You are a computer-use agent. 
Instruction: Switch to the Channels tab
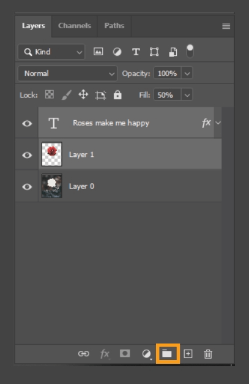point(75,26)
